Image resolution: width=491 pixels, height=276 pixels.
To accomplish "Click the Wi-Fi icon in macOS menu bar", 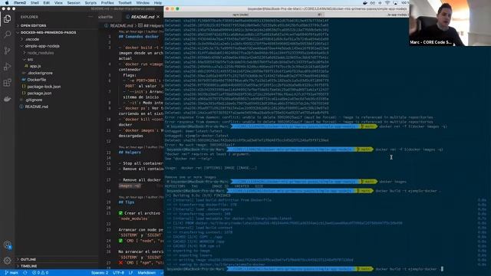I will pos(387,3).
